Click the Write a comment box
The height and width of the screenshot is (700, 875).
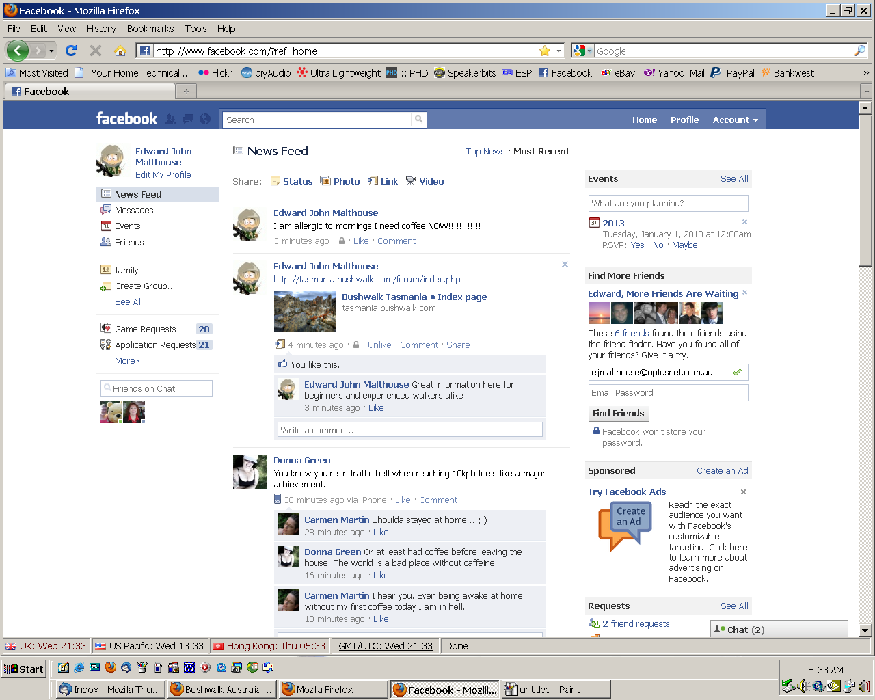click(x=410, y=430)
